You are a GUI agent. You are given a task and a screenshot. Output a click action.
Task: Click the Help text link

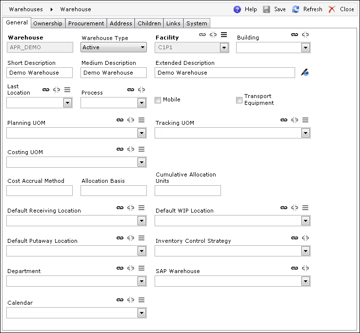(x=251, y=9)
